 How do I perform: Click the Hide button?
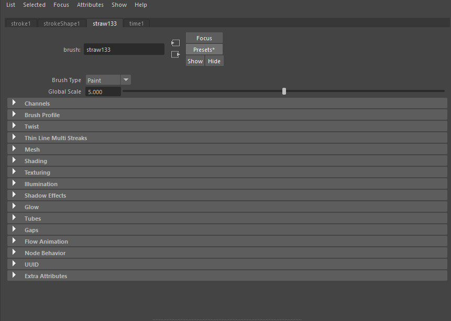pos(214,61)
